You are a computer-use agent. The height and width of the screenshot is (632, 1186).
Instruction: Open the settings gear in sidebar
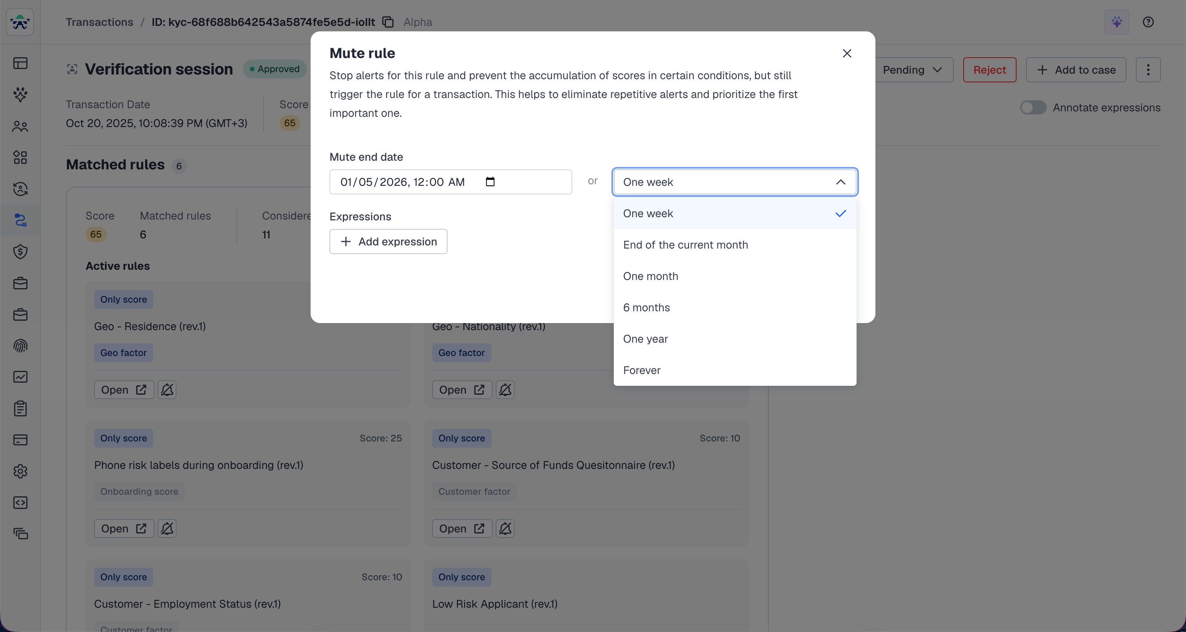point(20,471)
